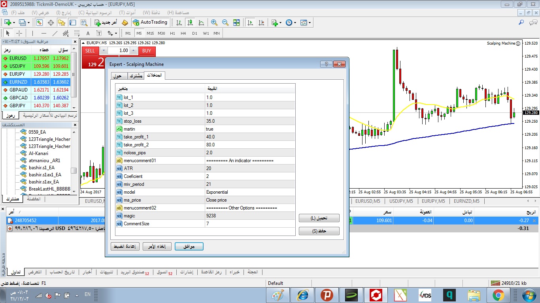Select the vertical line tool
The image size is (540, 303).
coord(32,33)
